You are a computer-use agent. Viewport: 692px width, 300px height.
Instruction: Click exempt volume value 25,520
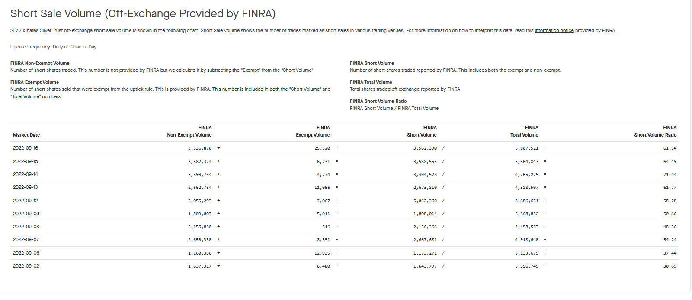(x=322, y=148)
